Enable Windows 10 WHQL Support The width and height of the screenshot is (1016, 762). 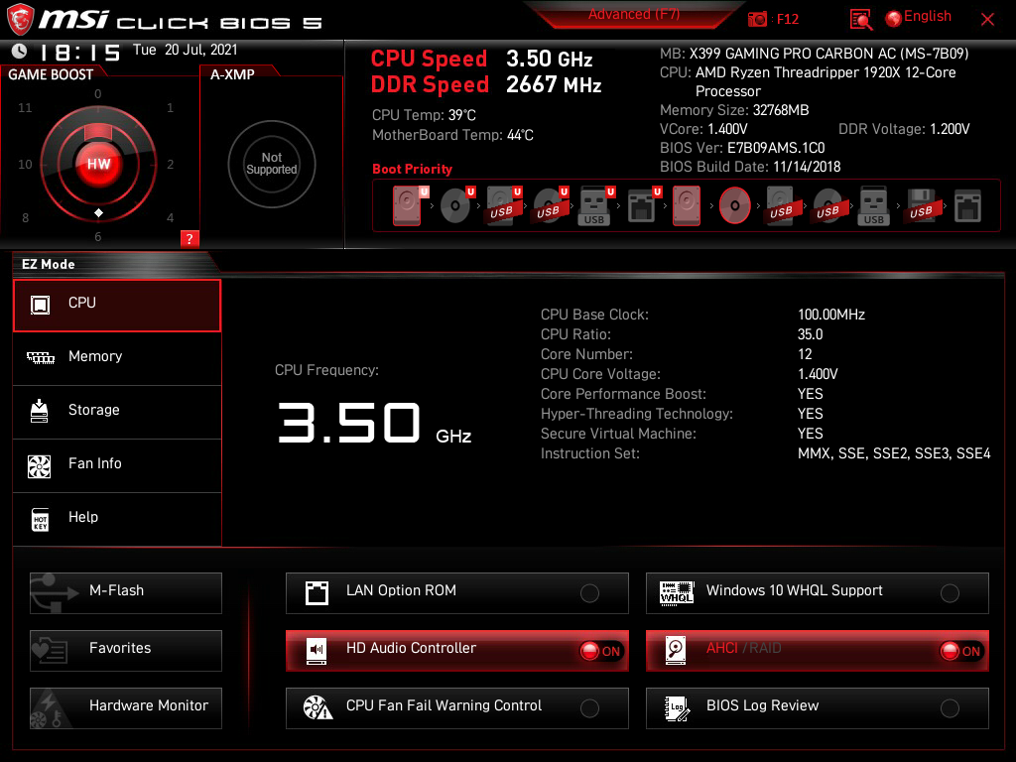pyautogui.click(x=818, y=593)
